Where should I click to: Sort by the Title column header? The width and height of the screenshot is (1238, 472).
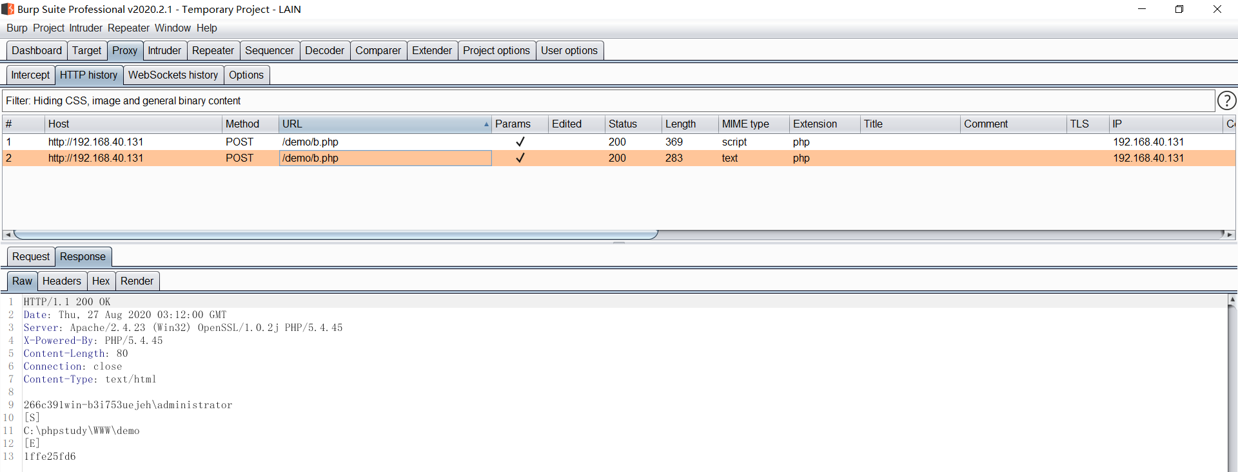[910, 124]
